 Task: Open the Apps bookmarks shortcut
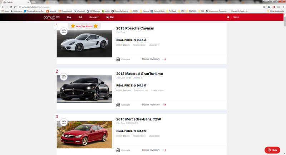click(x=5, y=11)
